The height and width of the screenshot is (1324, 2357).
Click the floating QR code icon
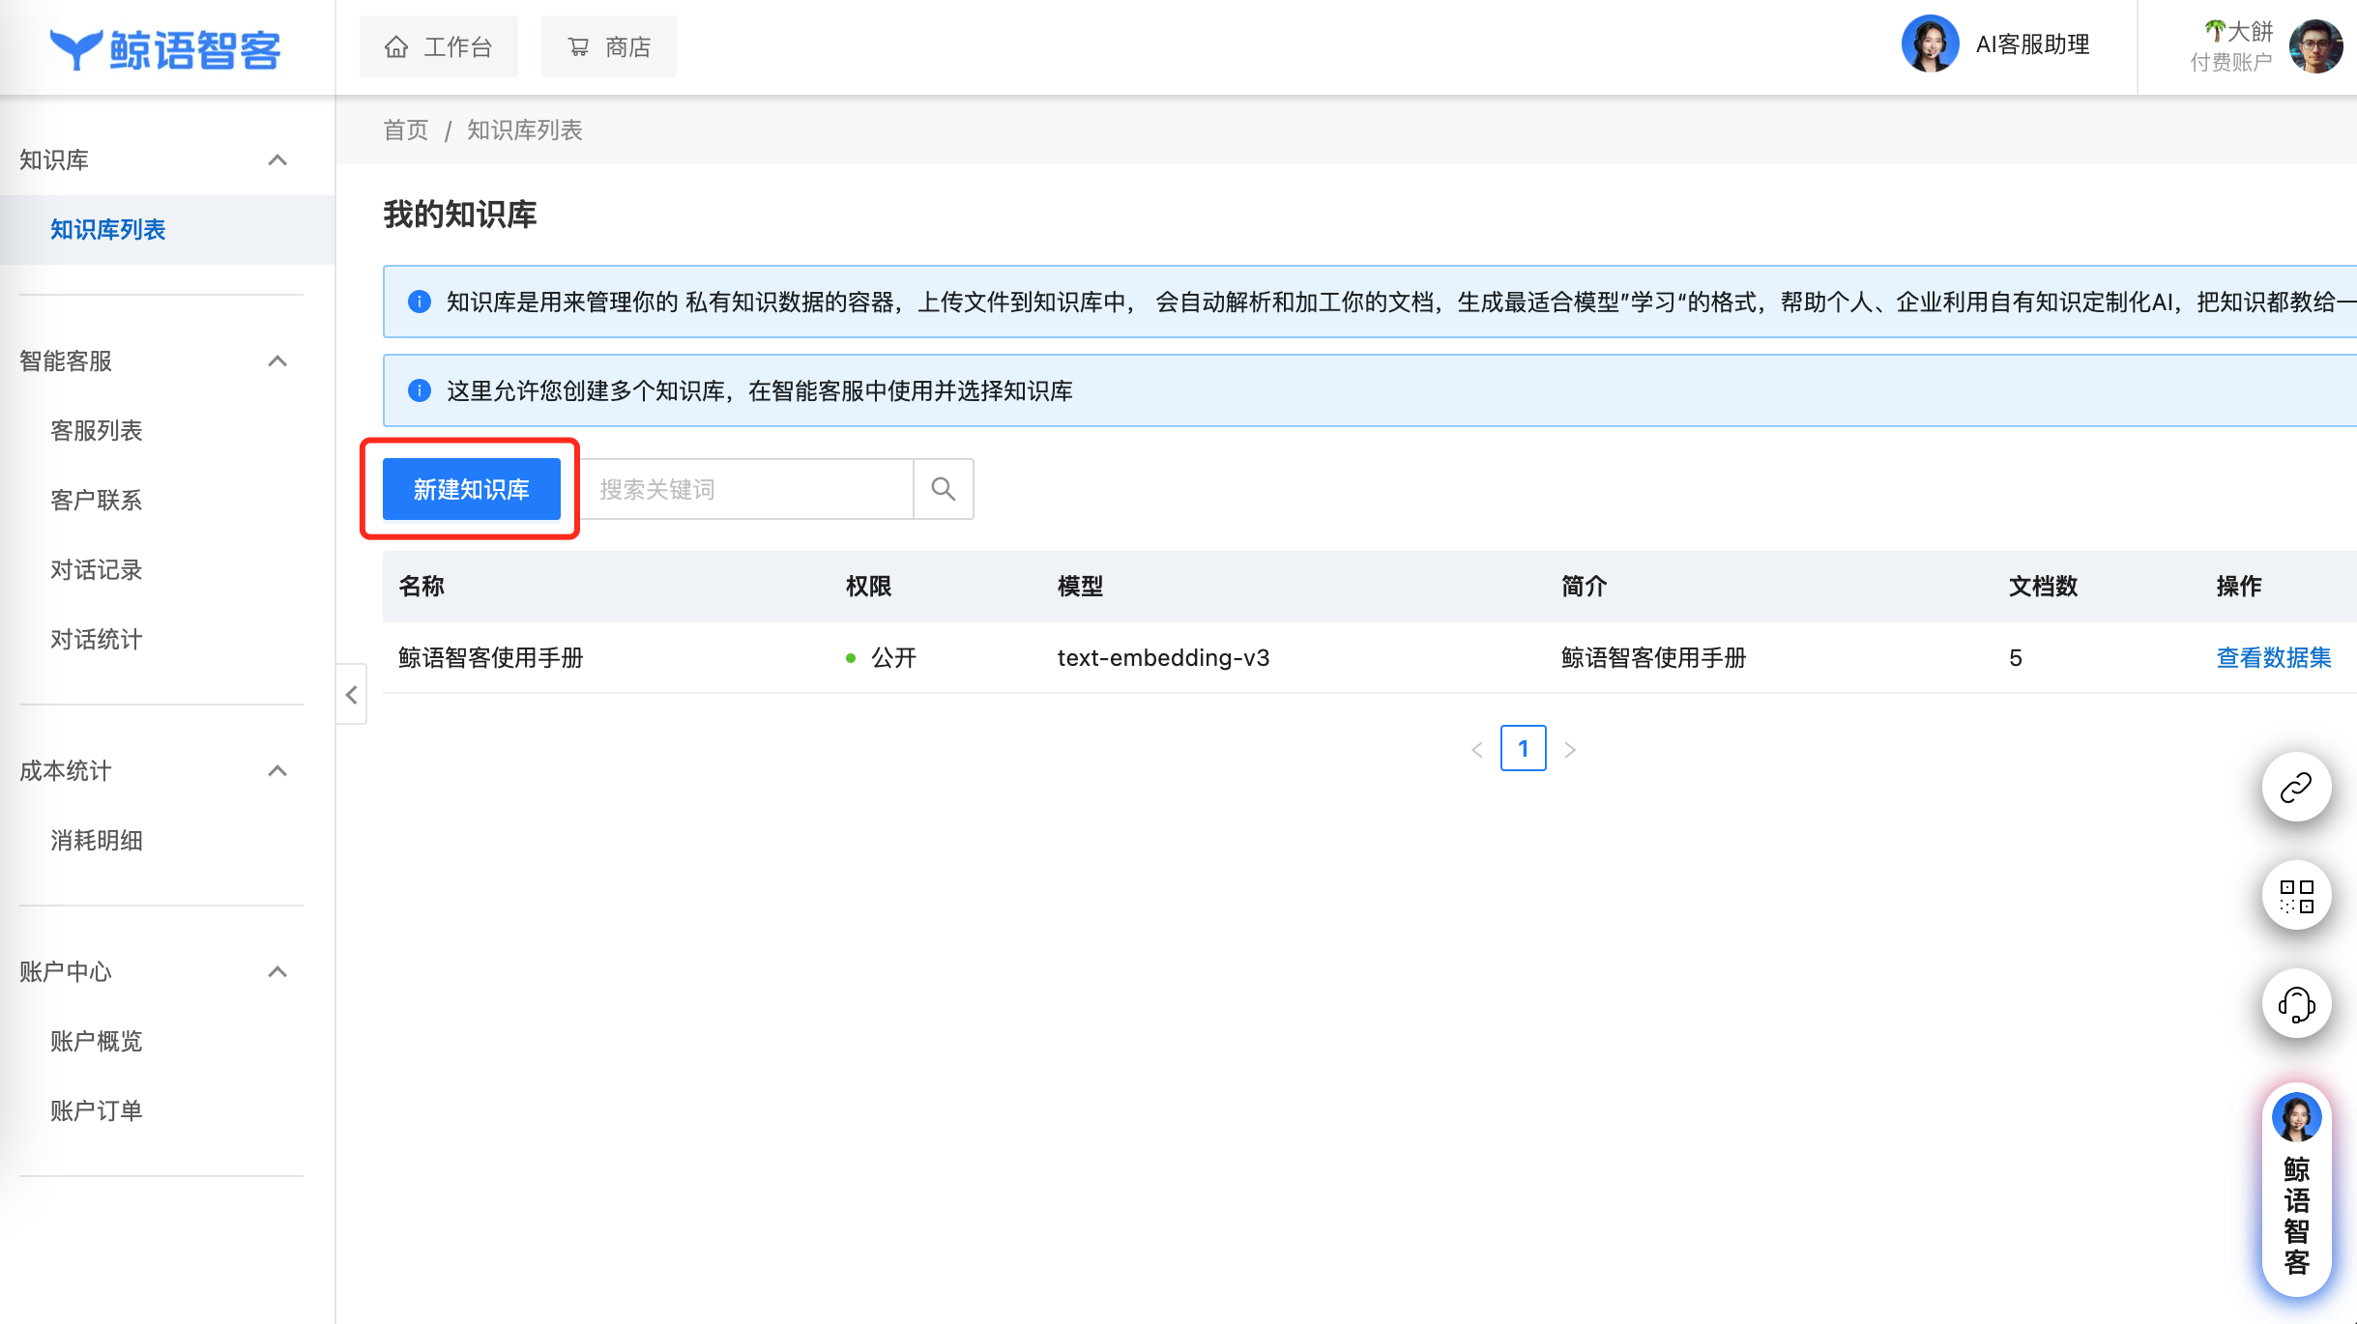pyautogui.click(x=2297, y=895)
